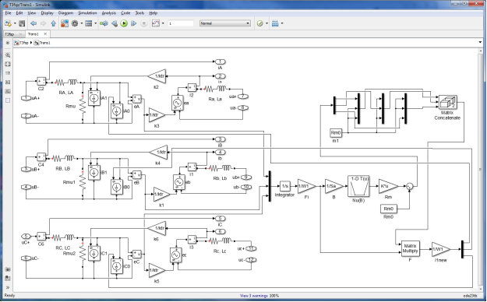Expand the Model Advisor checkmark dropdown arrow
This screenshot has width=487, height=302.
(266, 23)
